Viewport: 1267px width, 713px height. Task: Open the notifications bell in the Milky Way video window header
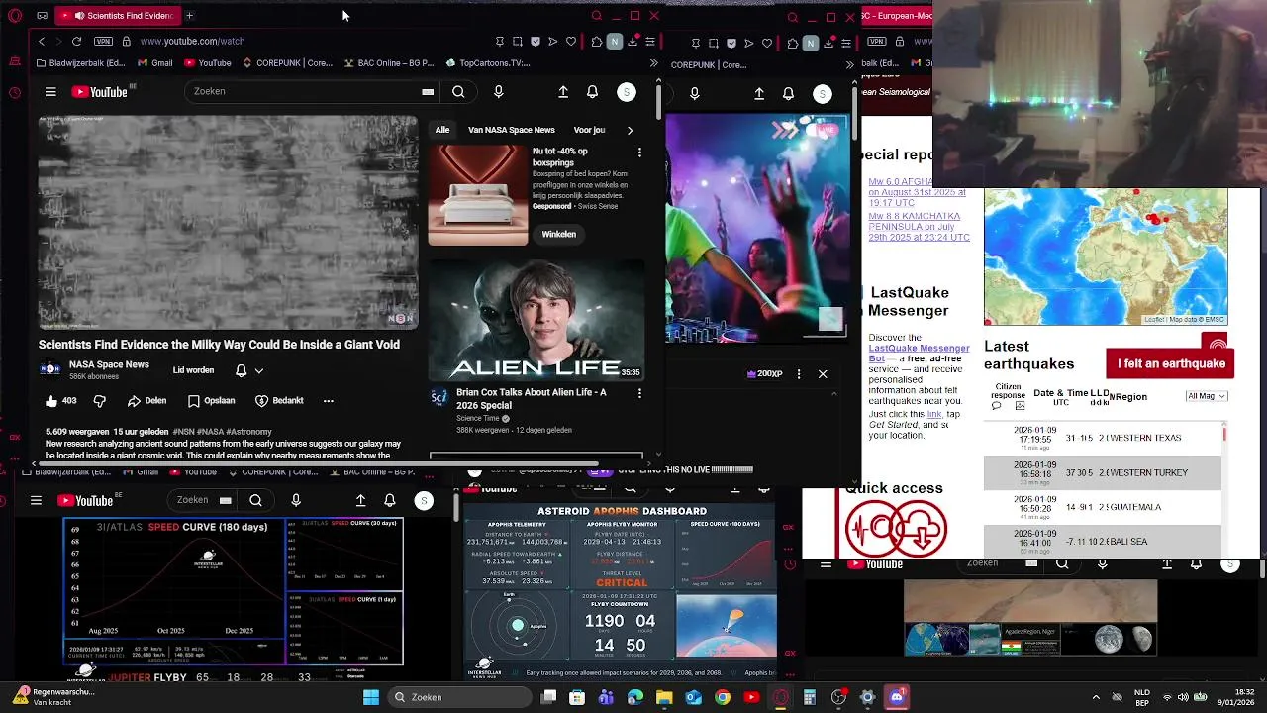pyautogui.click(x=592, y=92)
